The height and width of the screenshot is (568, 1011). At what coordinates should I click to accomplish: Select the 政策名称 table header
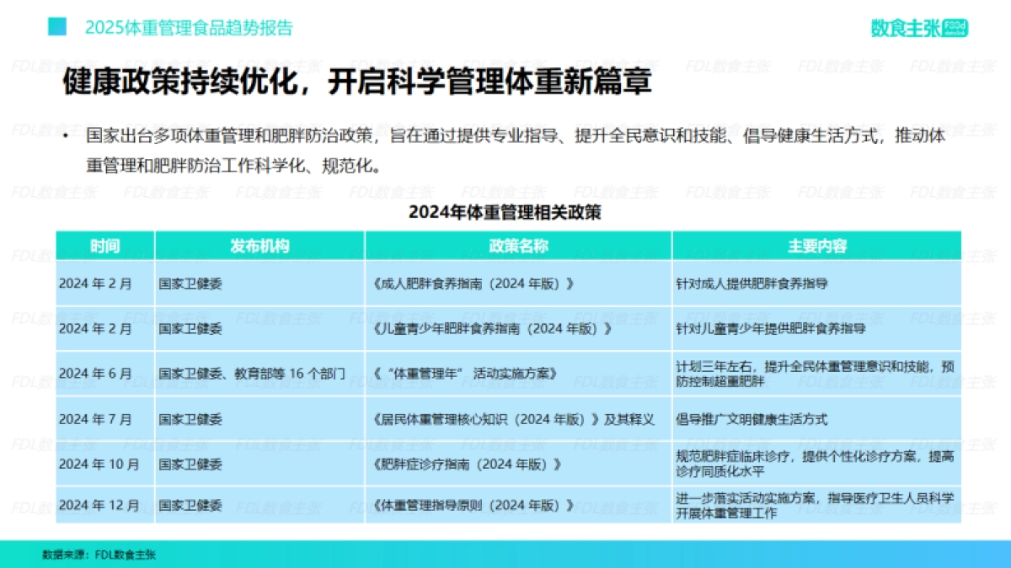(x=516, y=246)
